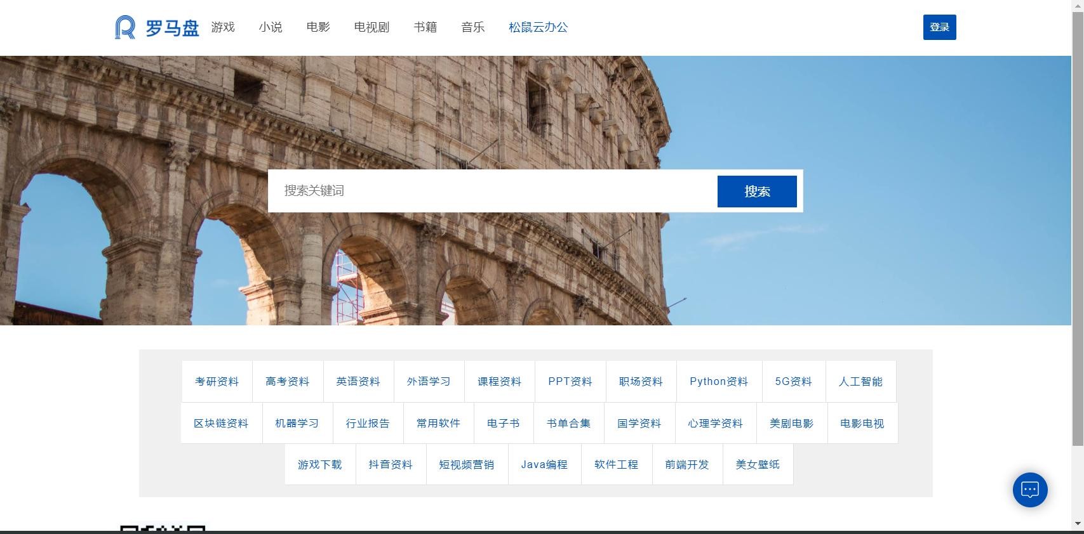The height and width of the screenshot is (534, 1084).
Task: Open the Java编程 tag link
Action: (x=544, y=465)
